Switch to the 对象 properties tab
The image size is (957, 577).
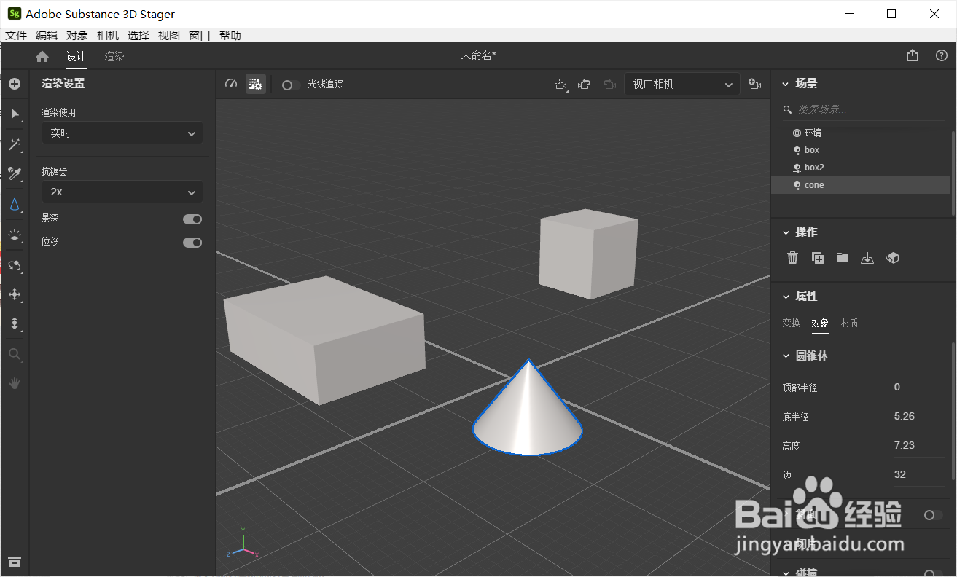point(821,323)
